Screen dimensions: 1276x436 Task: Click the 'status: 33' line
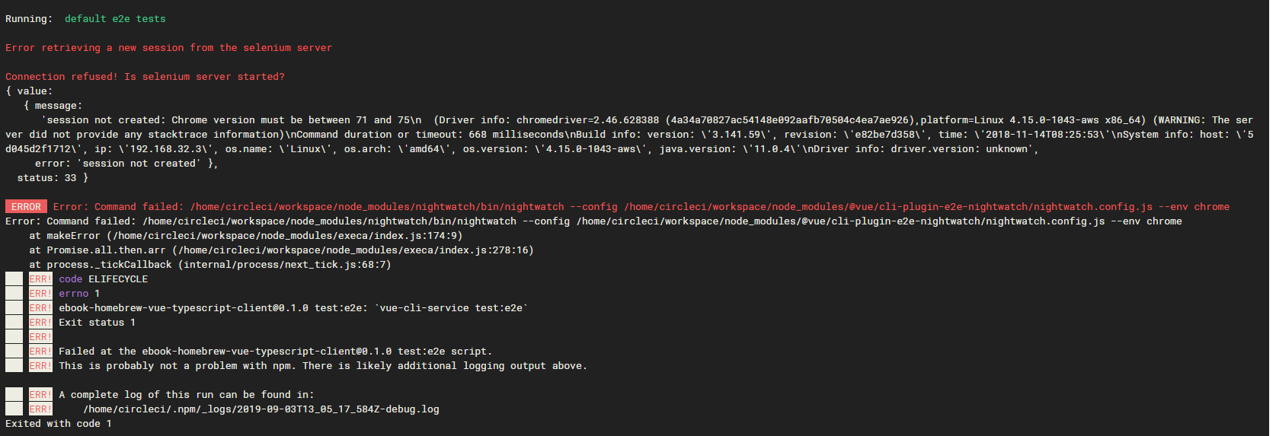point(53,178)
